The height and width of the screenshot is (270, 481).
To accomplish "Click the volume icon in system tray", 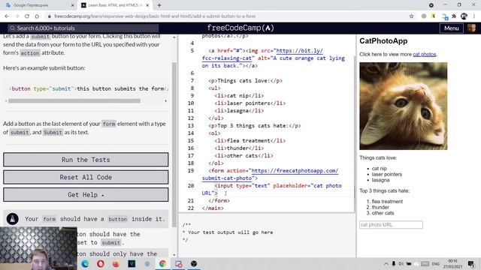I will coord(401,263).
